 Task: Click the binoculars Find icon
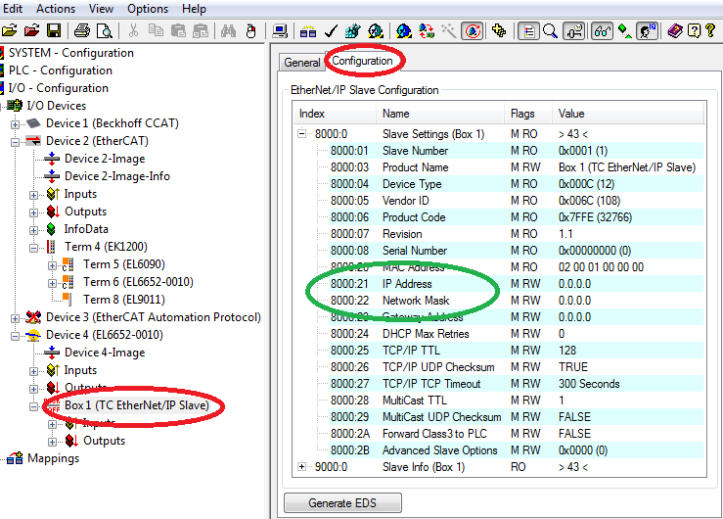pos(228,31)
